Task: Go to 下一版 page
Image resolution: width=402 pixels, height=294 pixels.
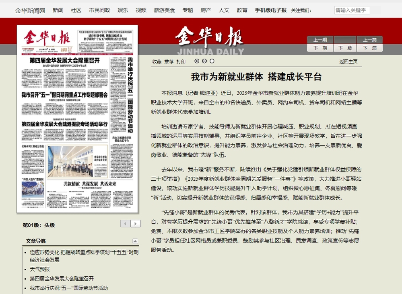Action: coord(345,48)
